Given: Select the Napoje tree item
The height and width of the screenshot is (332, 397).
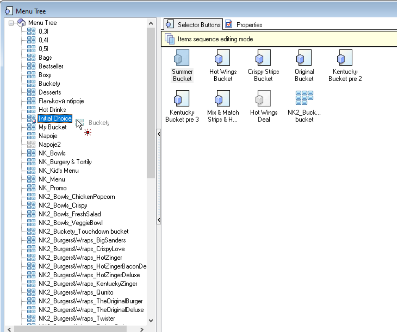Looking at the screenshot, I should 48,136.
